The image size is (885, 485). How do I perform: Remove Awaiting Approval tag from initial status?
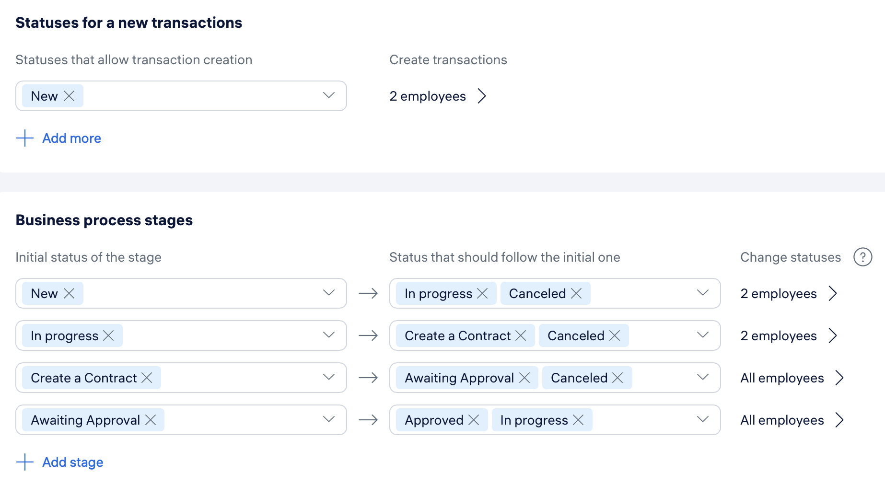pyautogui.click(x=151, y=420)
